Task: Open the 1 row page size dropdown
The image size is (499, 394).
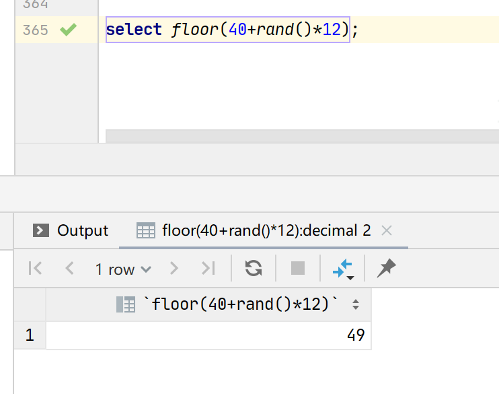Action: click(123, 269)
